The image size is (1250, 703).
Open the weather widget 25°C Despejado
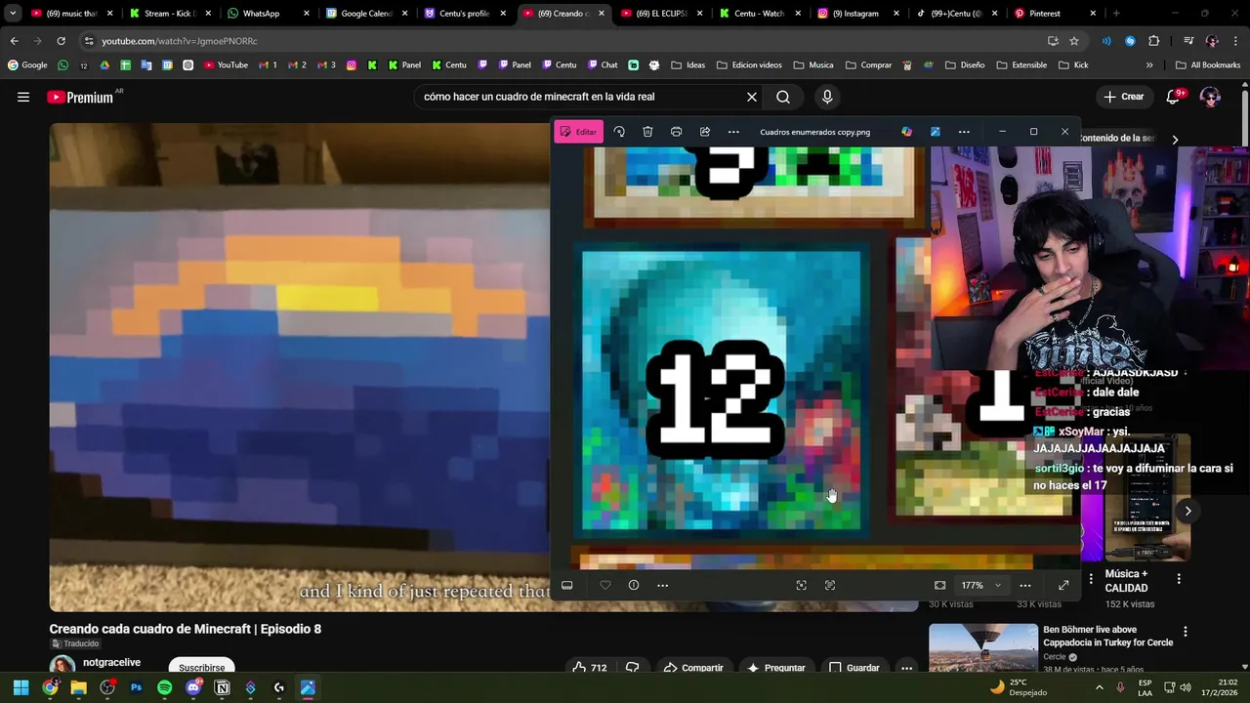[1019, 687]
